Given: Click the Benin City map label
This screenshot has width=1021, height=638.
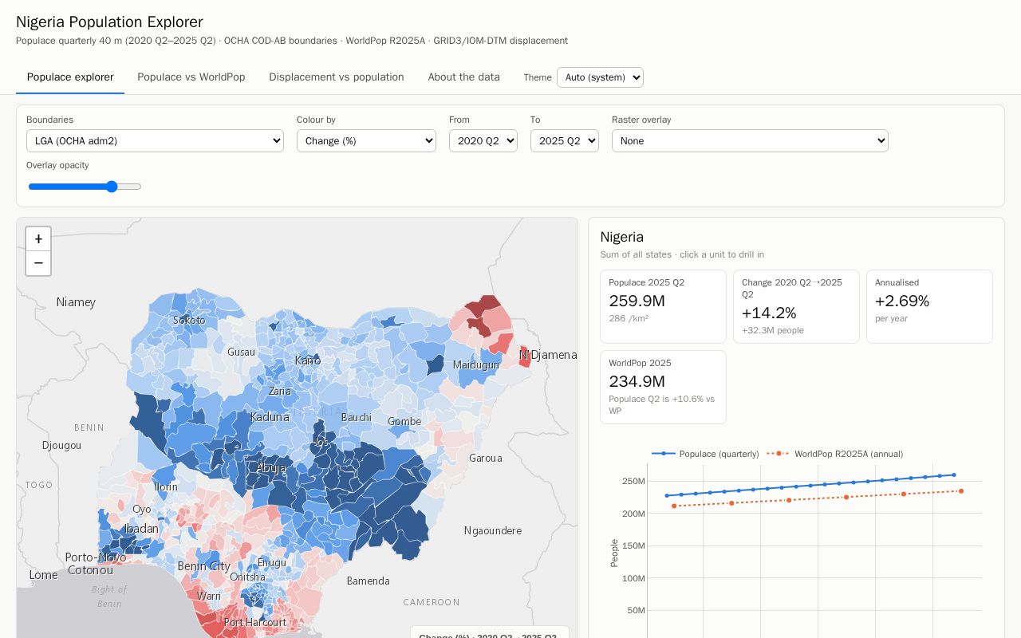Looking at the screenshot, I should (x=204, y=566).
